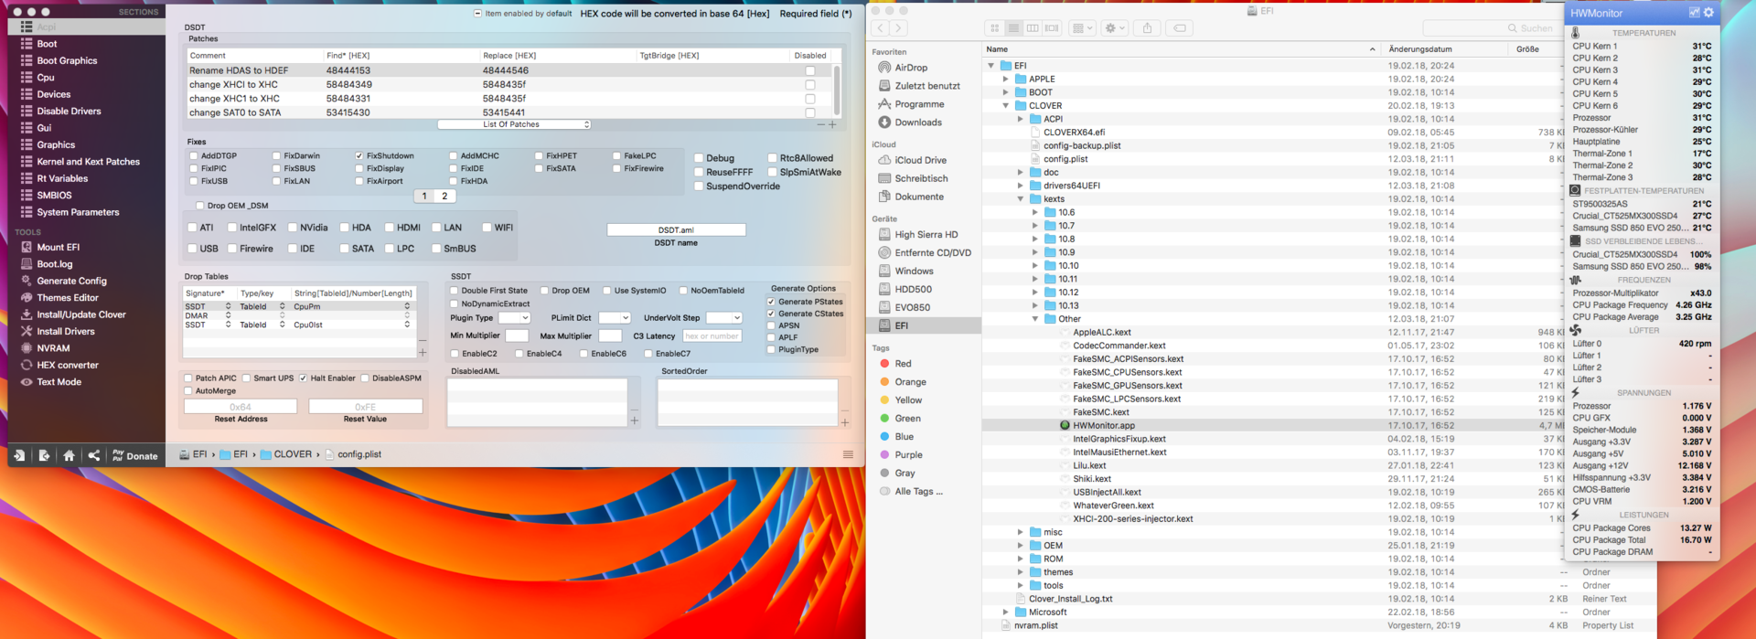Click the list menu icon right of config.plist path
The height and width of the screenshot is (639, 1756).
click(848, 454)
